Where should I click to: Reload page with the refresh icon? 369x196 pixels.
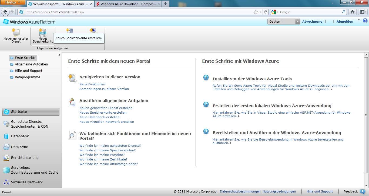tap(266, 12)
